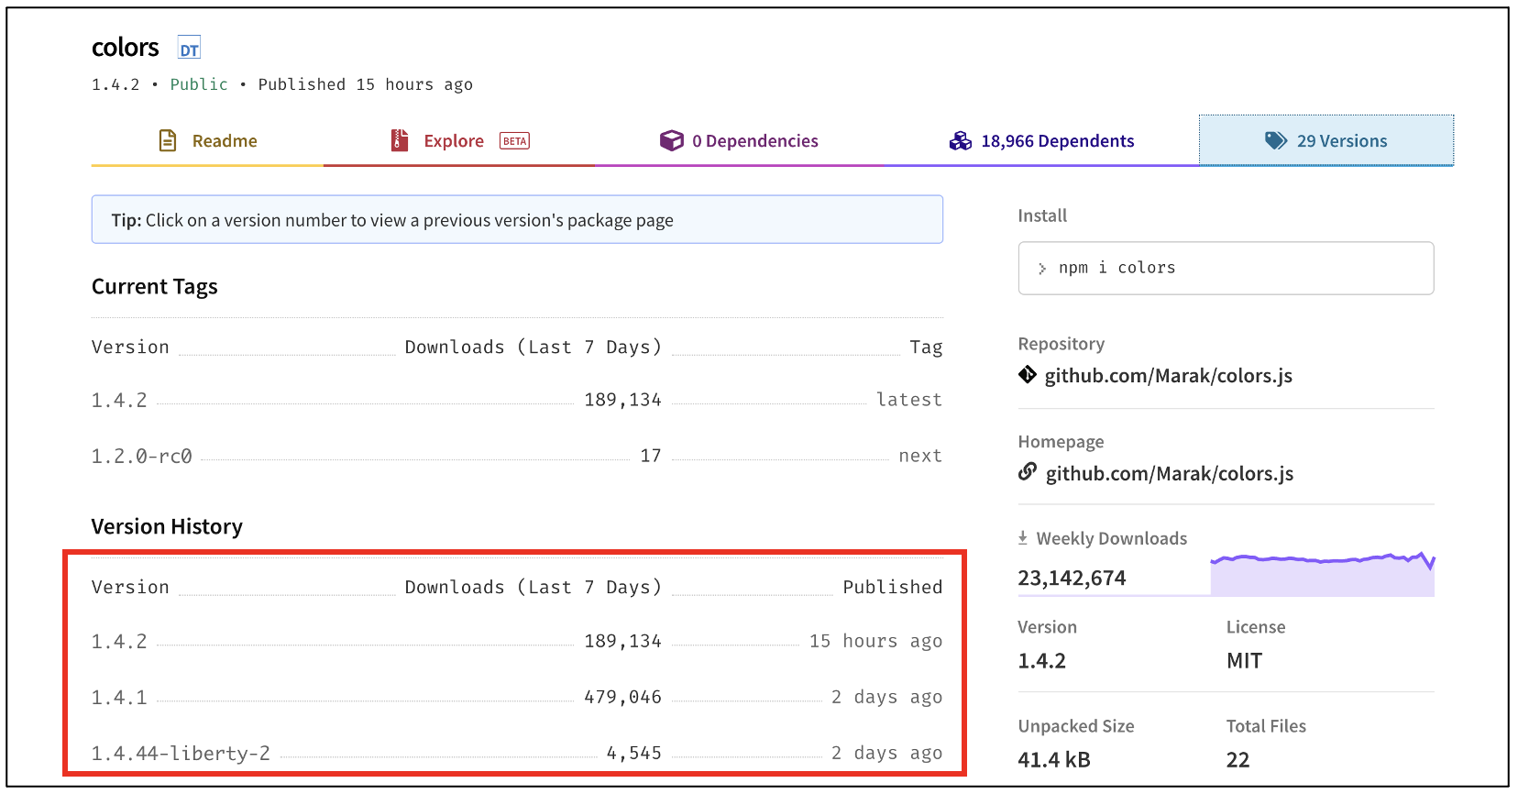Click the Dependents cubes icon
1518x794 pixels.
click(960, 140)
